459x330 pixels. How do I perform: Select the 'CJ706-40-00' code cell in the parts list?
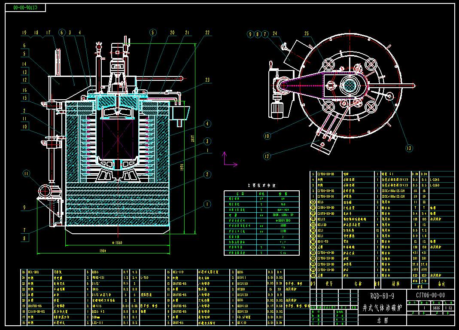329,253
